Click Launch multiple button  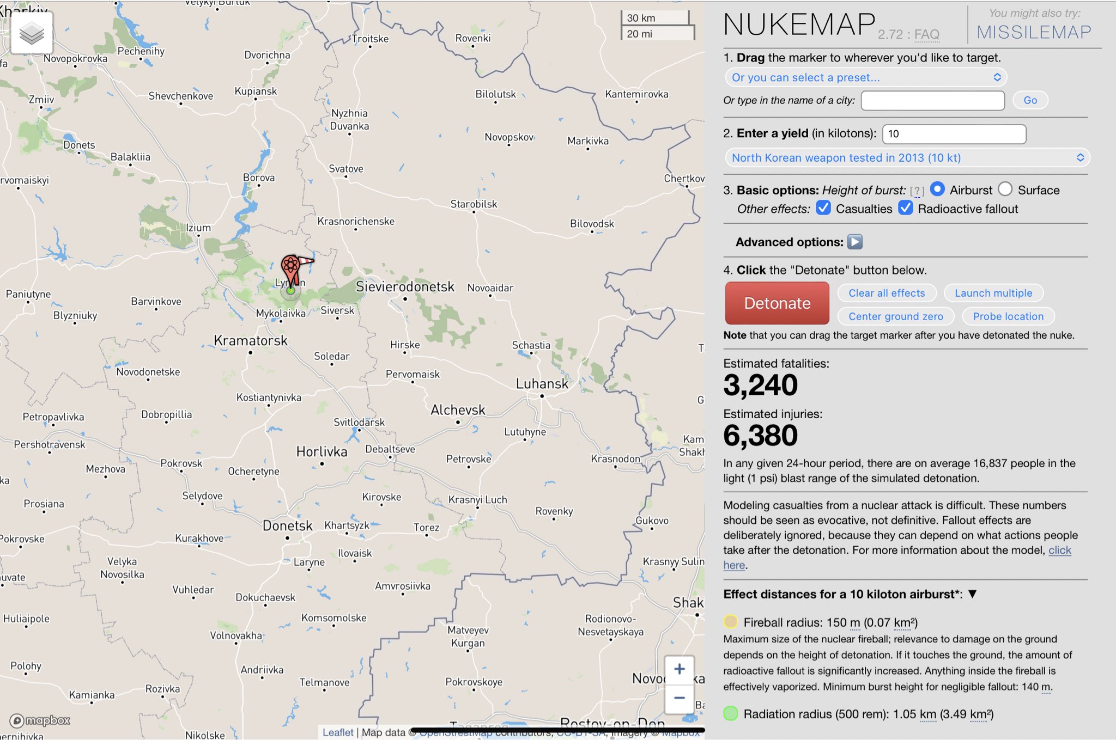[x=993, y=293]
